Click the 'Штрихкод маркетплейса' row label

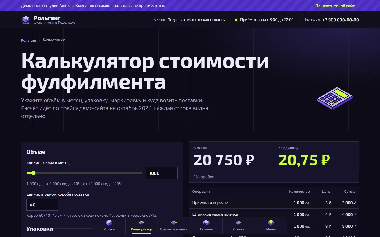tap(215, 214)
